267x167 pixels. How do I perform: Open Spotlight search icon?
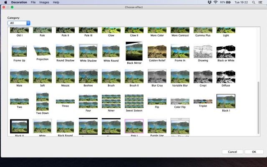point(254,2)
